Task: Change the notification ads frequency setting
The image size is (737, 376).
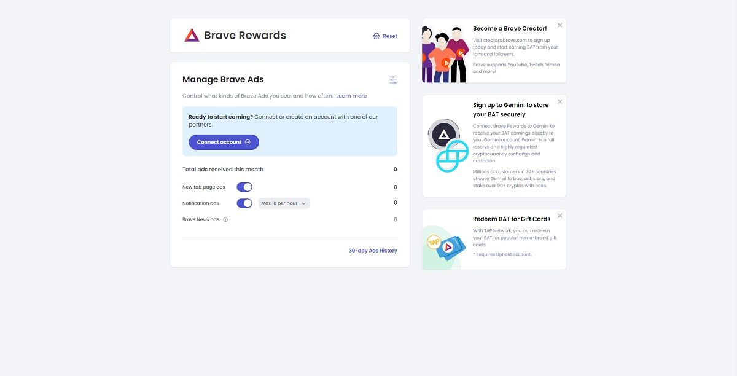Action: (284, 203)
